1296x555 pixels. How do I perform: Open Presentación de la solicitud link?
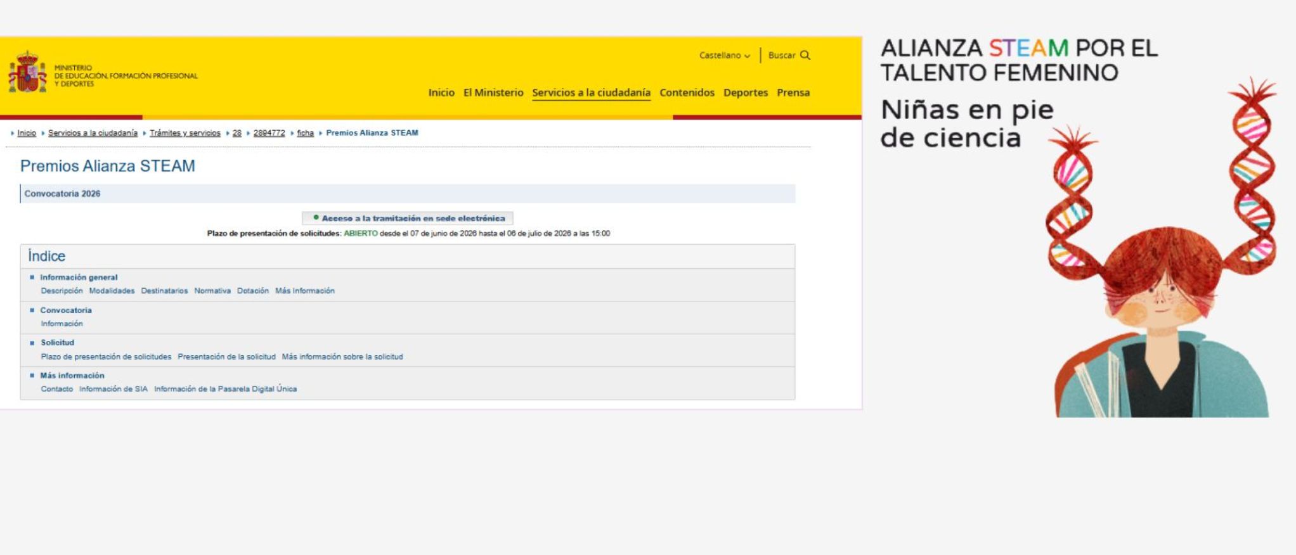point(226,357)
